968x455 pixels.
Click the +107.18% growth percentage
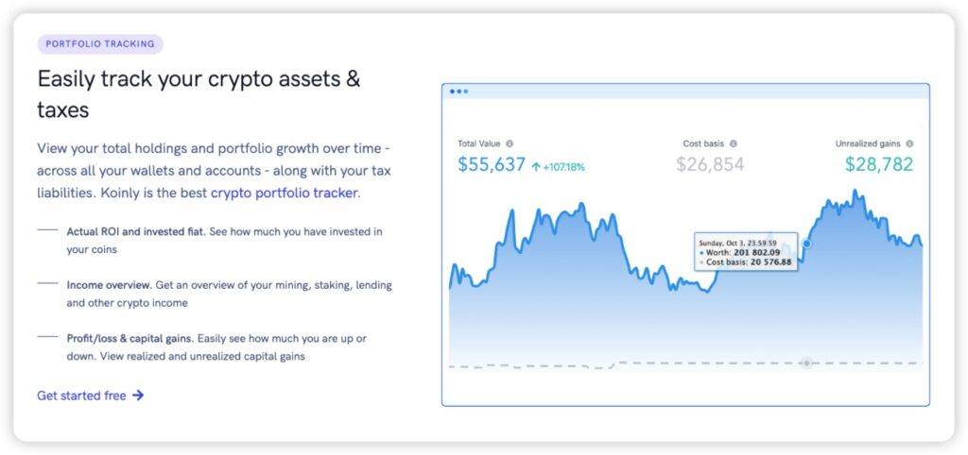tap(564, 167)
